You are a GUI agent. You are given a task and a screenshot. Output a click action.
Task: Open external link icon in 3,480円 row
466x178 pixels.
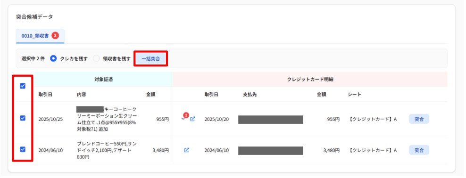click(187, 150)
